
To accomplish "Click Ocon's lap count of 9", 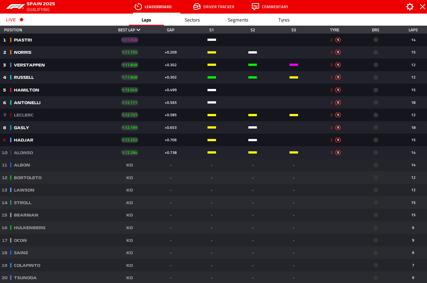I will pos(413,240).
